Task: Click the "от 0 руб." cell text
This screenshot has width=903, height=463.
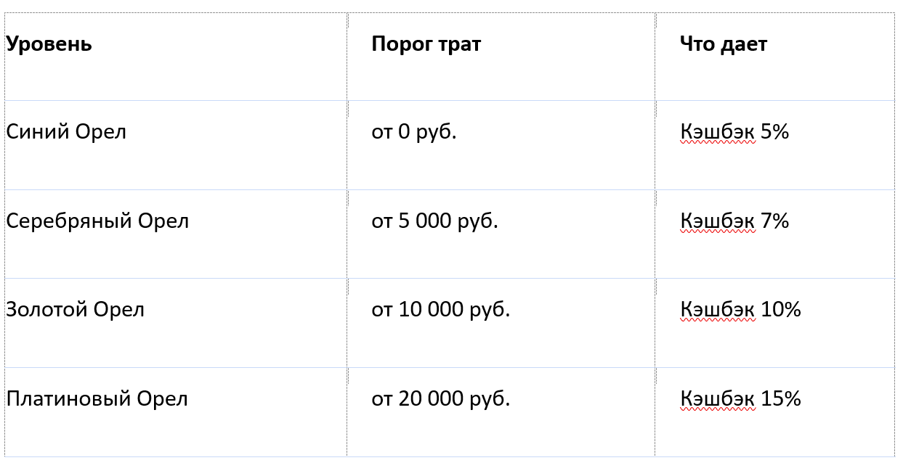Action: (x=414, y=132)
